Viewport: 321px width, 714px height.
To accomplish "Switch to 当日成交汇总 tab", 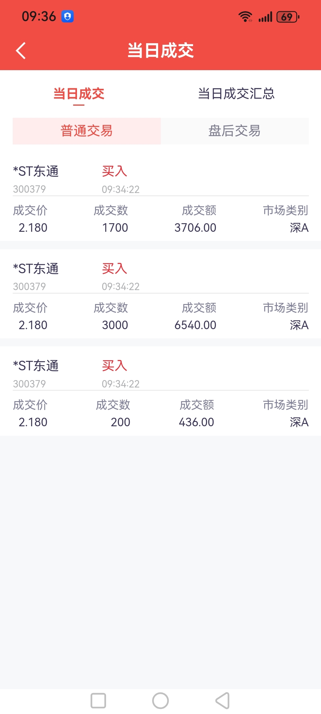I will coord(236,94).
